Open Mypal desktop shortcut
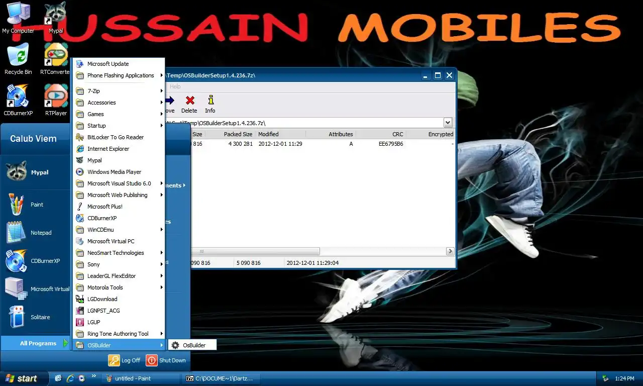 point(56,17)
